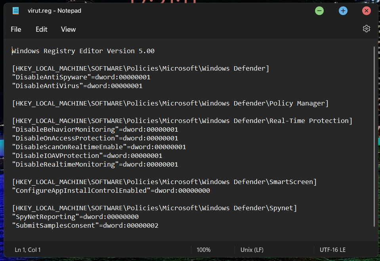Click the "DisableBehaviorMonitoring" line
380x261 pixels.
point(95,130)
